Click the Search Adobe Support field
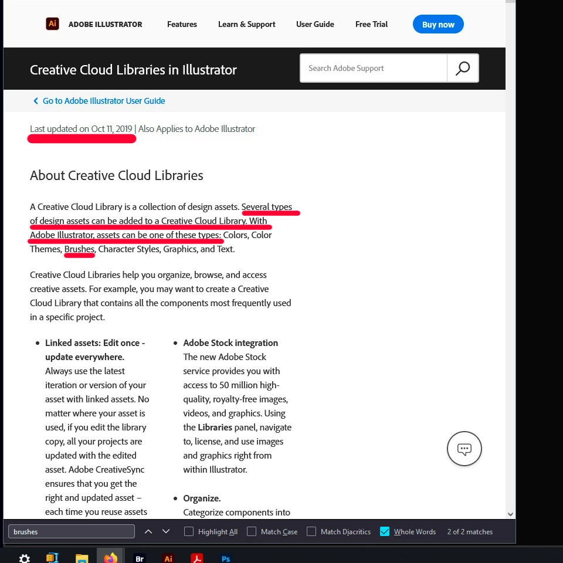This screenshot has height=563, width=563. click(x=374, y=68)
